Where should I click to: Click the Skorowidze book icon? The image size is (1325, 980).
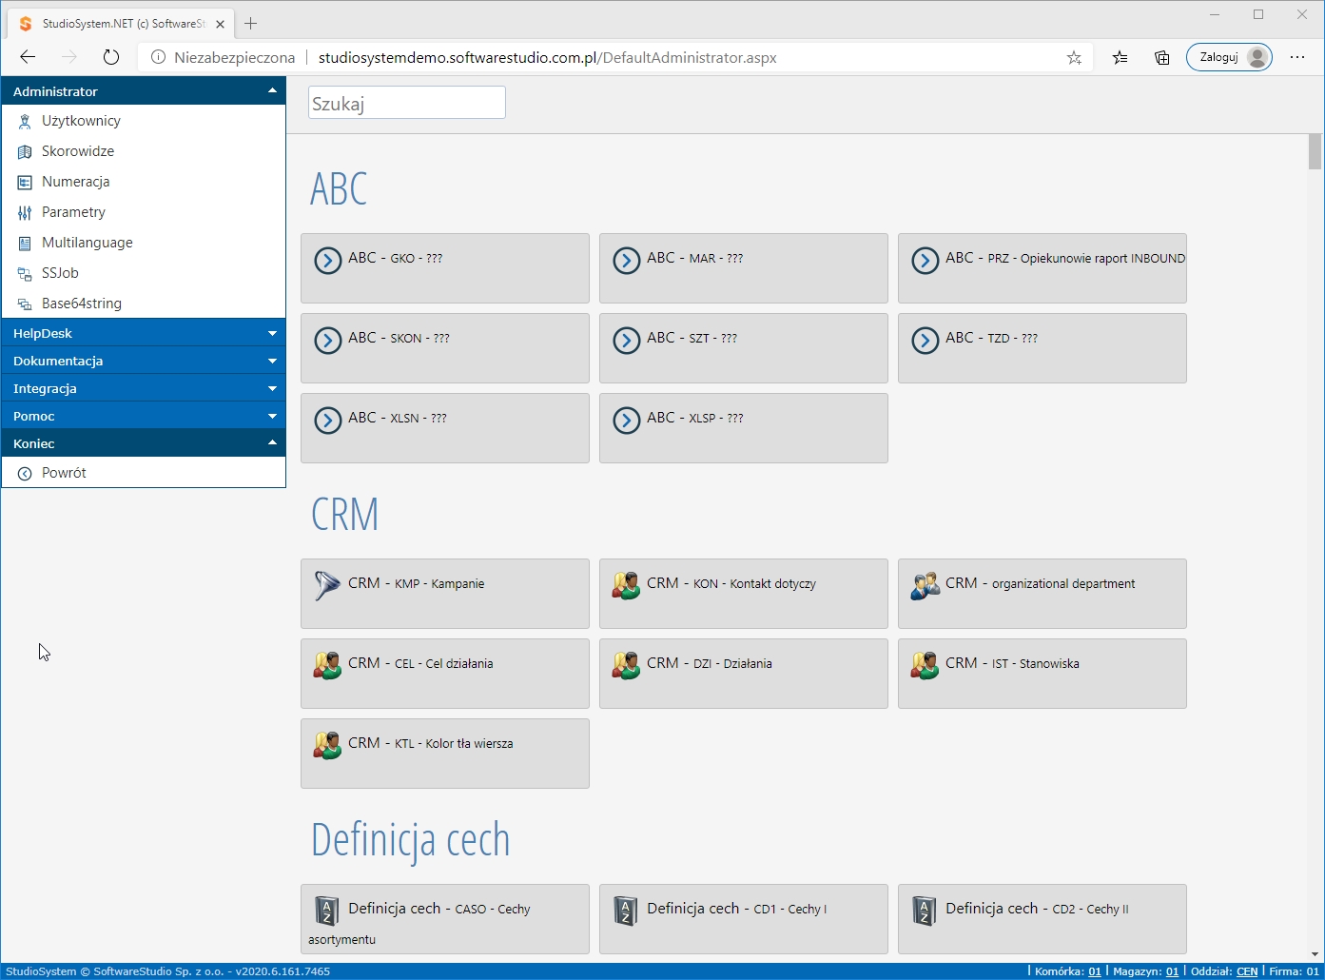pos(25,152)
